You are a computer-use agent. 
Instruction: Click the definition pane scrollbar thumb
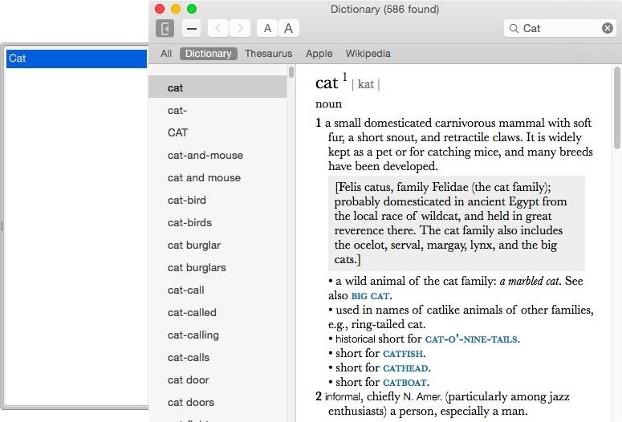(x=617, y=108)
